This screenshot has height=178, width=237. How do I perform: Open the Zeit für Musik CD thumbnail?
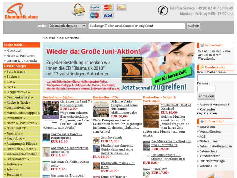(x=96, y=140)
